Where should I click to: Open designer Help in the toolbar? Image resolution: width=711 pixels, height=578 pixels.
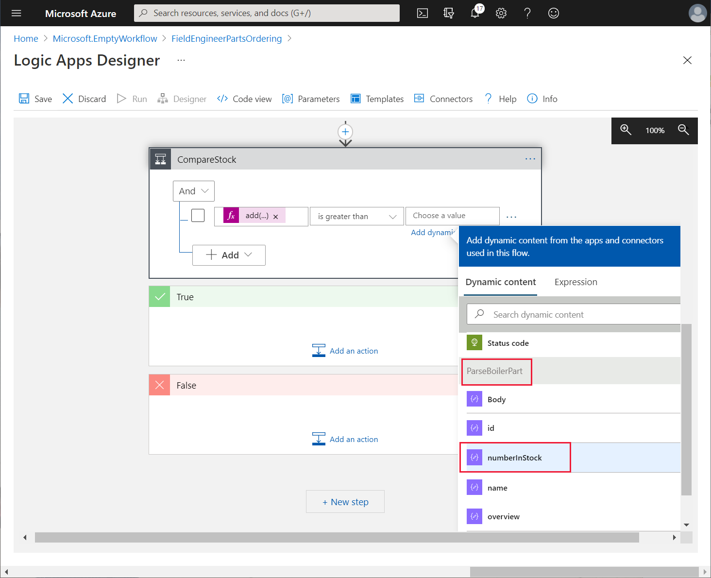(x=500, y=99)
